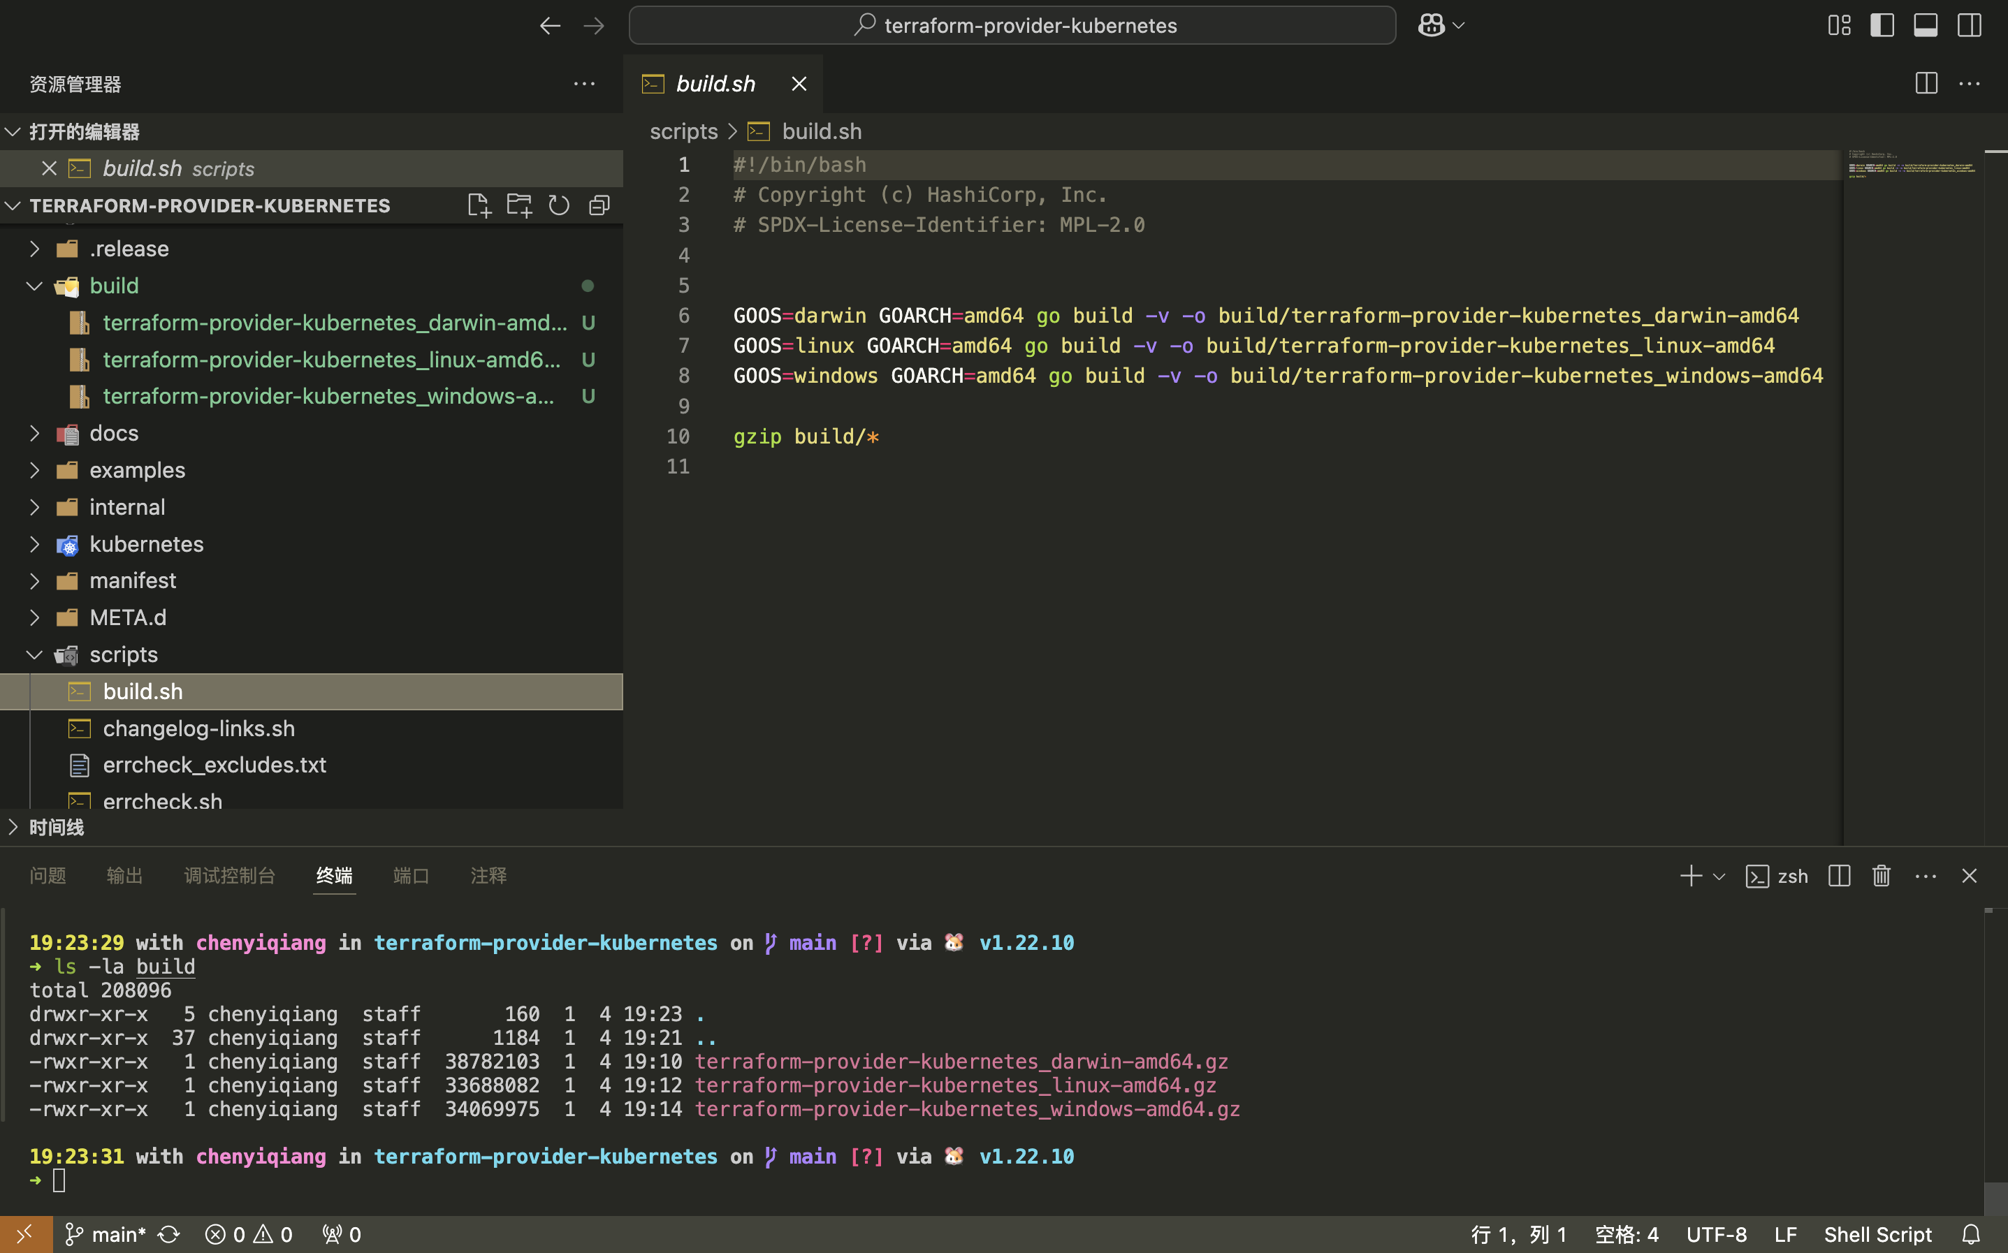Open notifications bell in status bar

(x=1972, y=1235)
